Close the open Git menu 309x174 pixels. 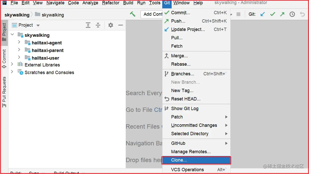[167, 3]
